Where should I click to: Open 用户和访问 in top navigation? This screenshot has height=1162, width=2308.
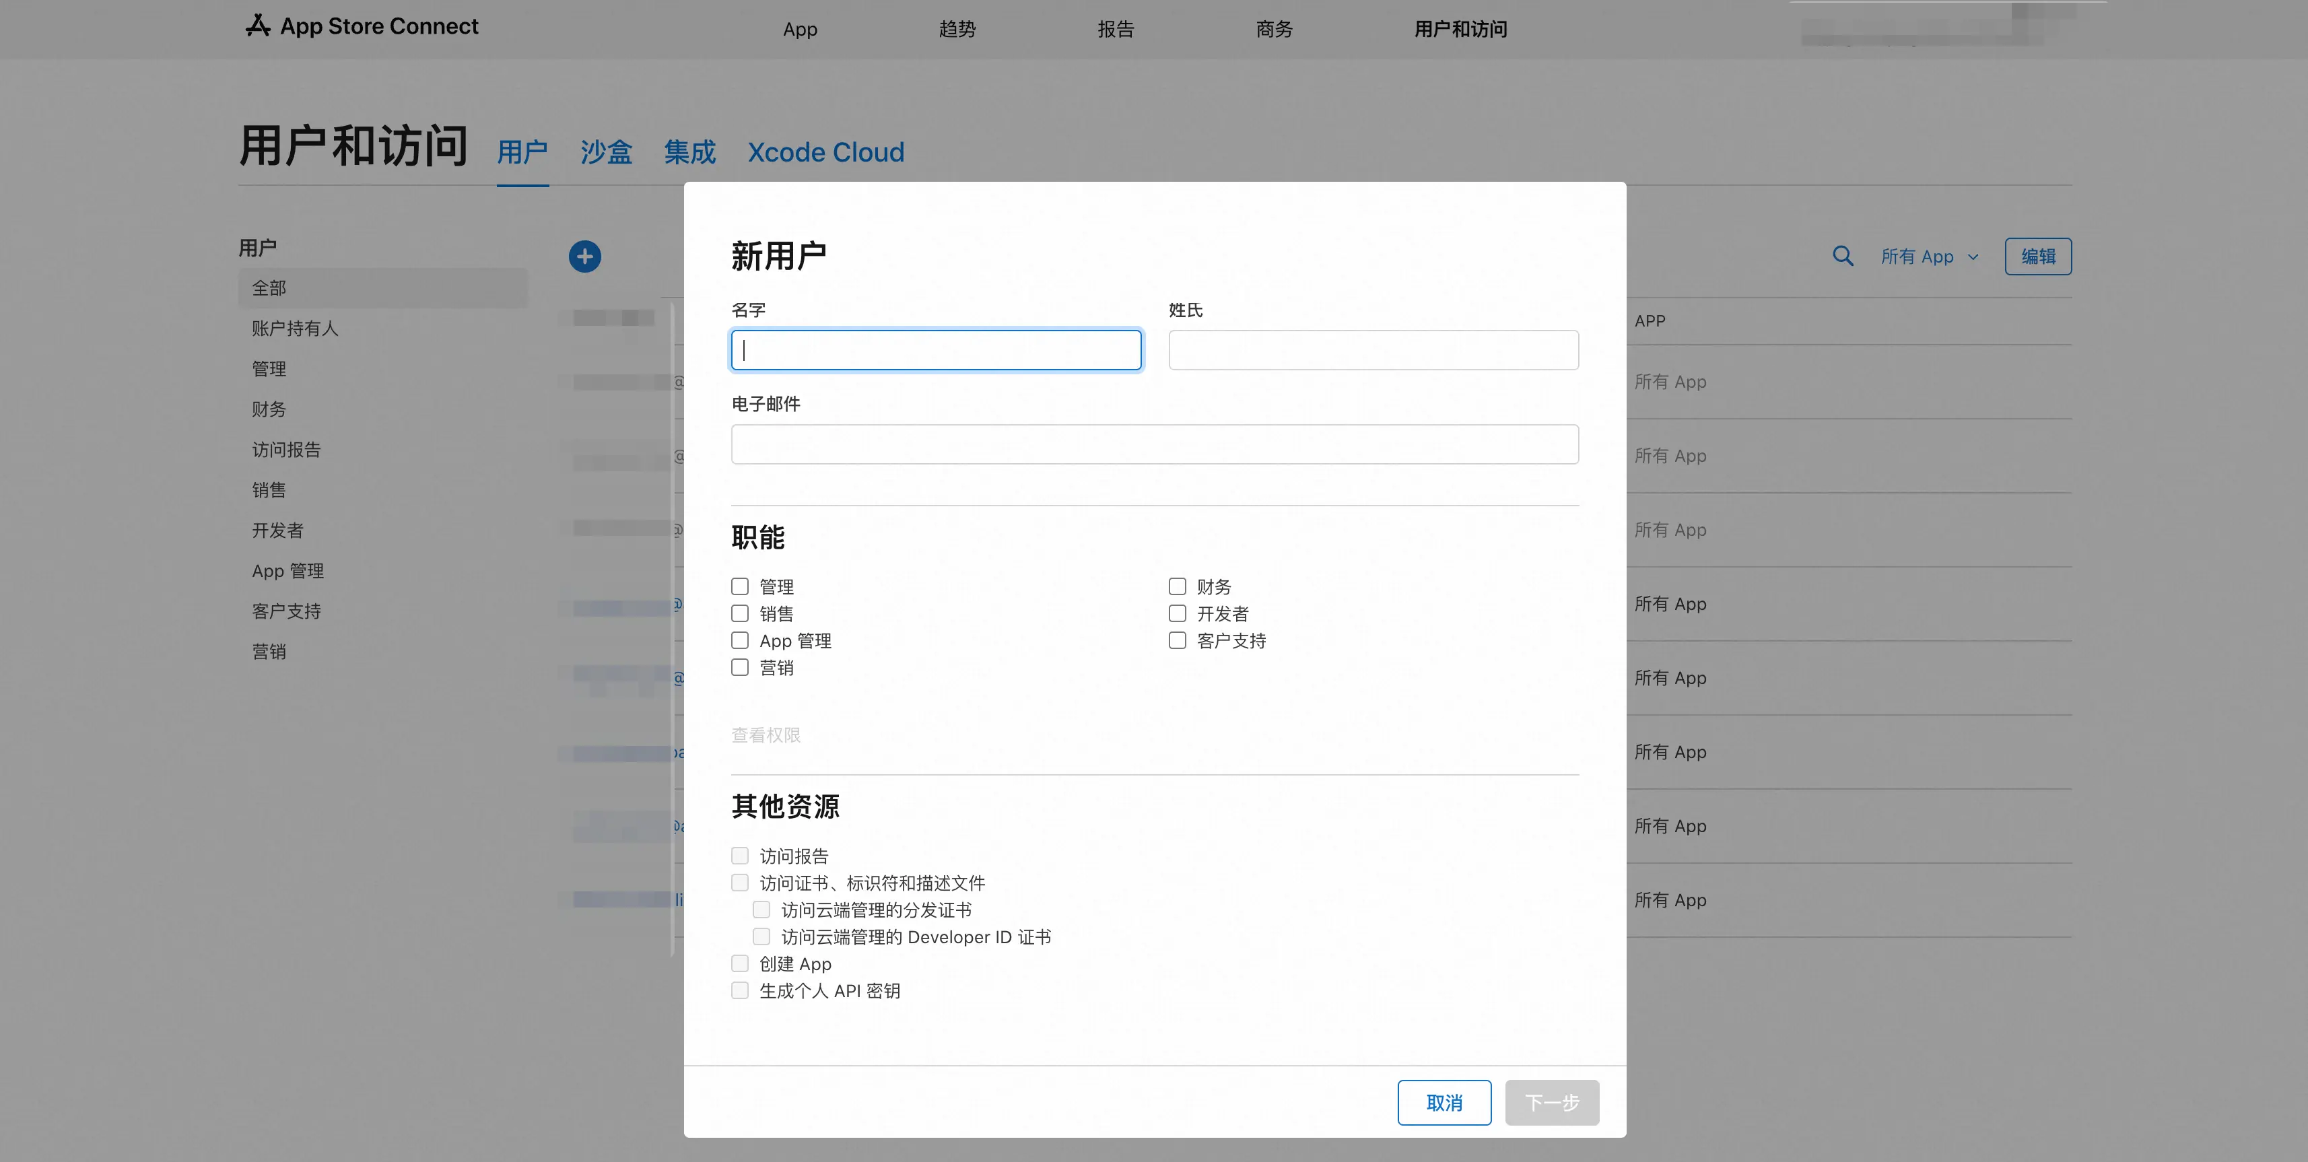click(1460, 30)
